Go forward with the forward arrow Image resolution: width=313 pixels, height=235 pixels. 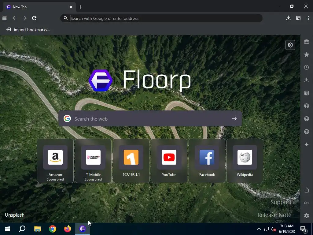tap(24, 18)
